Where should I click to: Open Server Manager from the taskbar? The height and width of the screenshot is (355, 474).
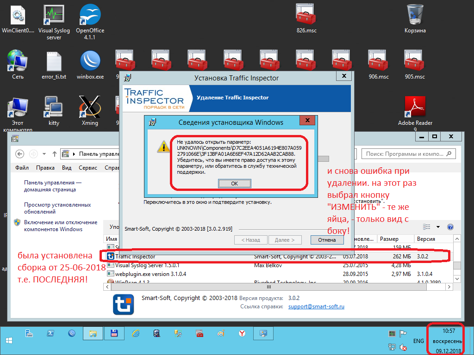coord(29,334)
